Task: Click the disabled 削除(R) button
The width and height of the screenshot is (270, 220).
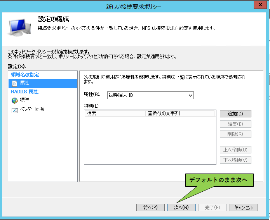Action: [x=235, y=134]
